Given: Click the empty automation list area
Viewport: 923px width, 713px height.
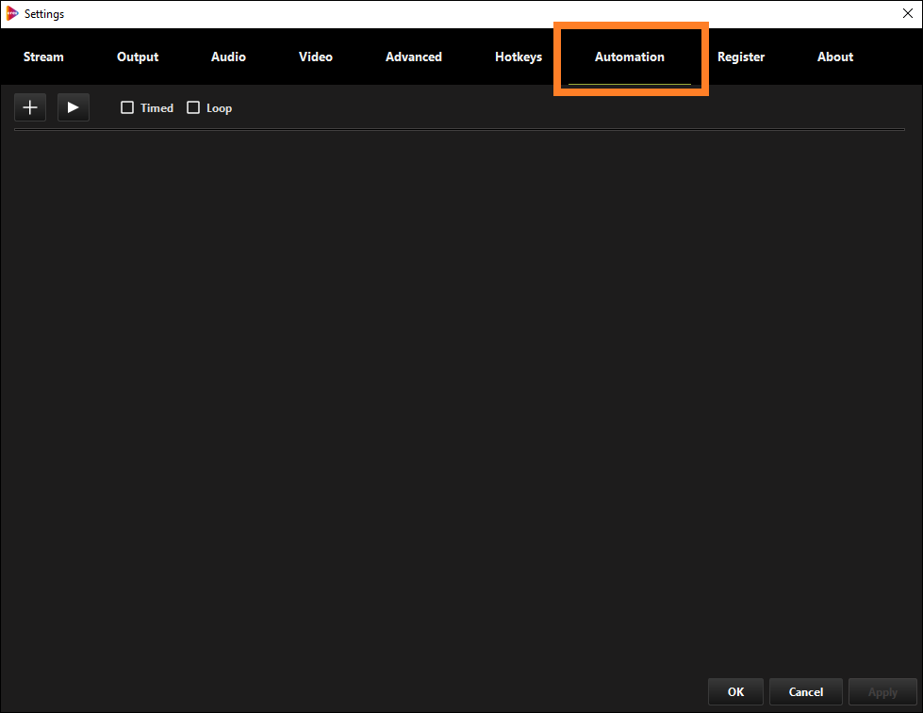Looking at the screenshot, I should tap(461, 396).
